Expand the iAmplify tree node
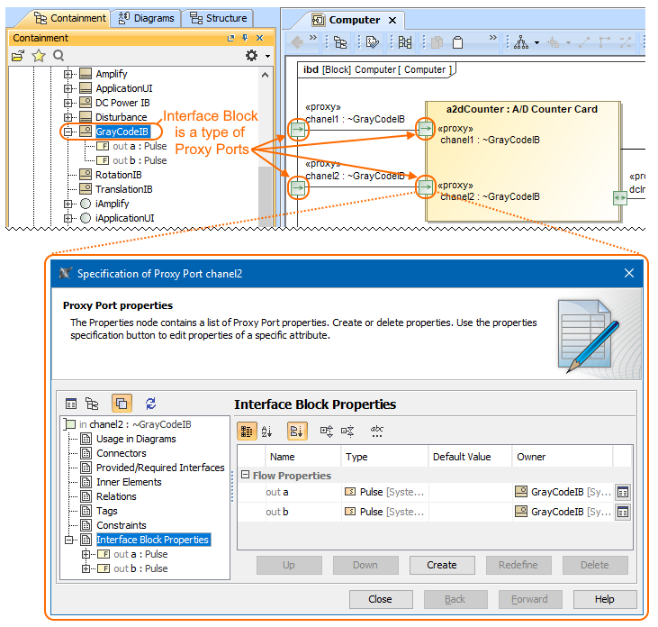Screen dimensions: 658x627 click(68, 204)
